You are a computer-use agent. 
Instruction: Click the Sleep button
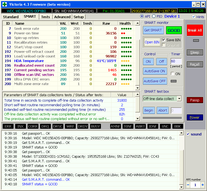click(x=195, y=53)
